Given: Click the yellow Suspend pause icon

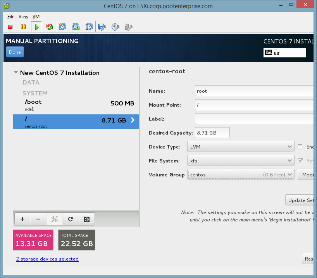Looking at the screenshot, I should click(23, 27).
